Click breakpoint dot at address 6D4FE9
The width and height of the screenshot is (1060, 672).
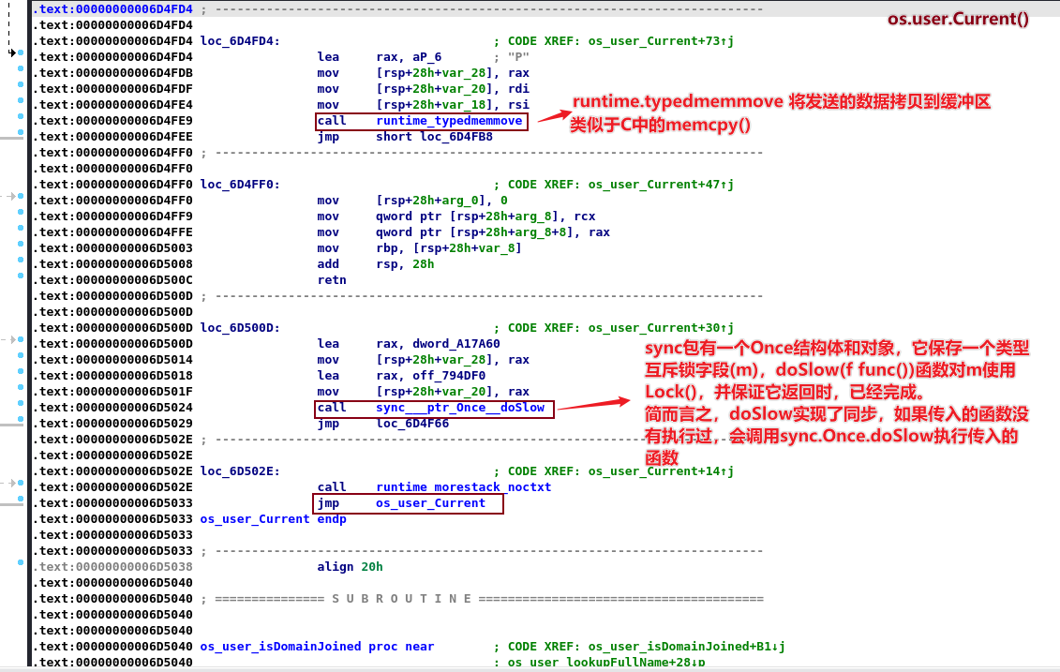21,121
